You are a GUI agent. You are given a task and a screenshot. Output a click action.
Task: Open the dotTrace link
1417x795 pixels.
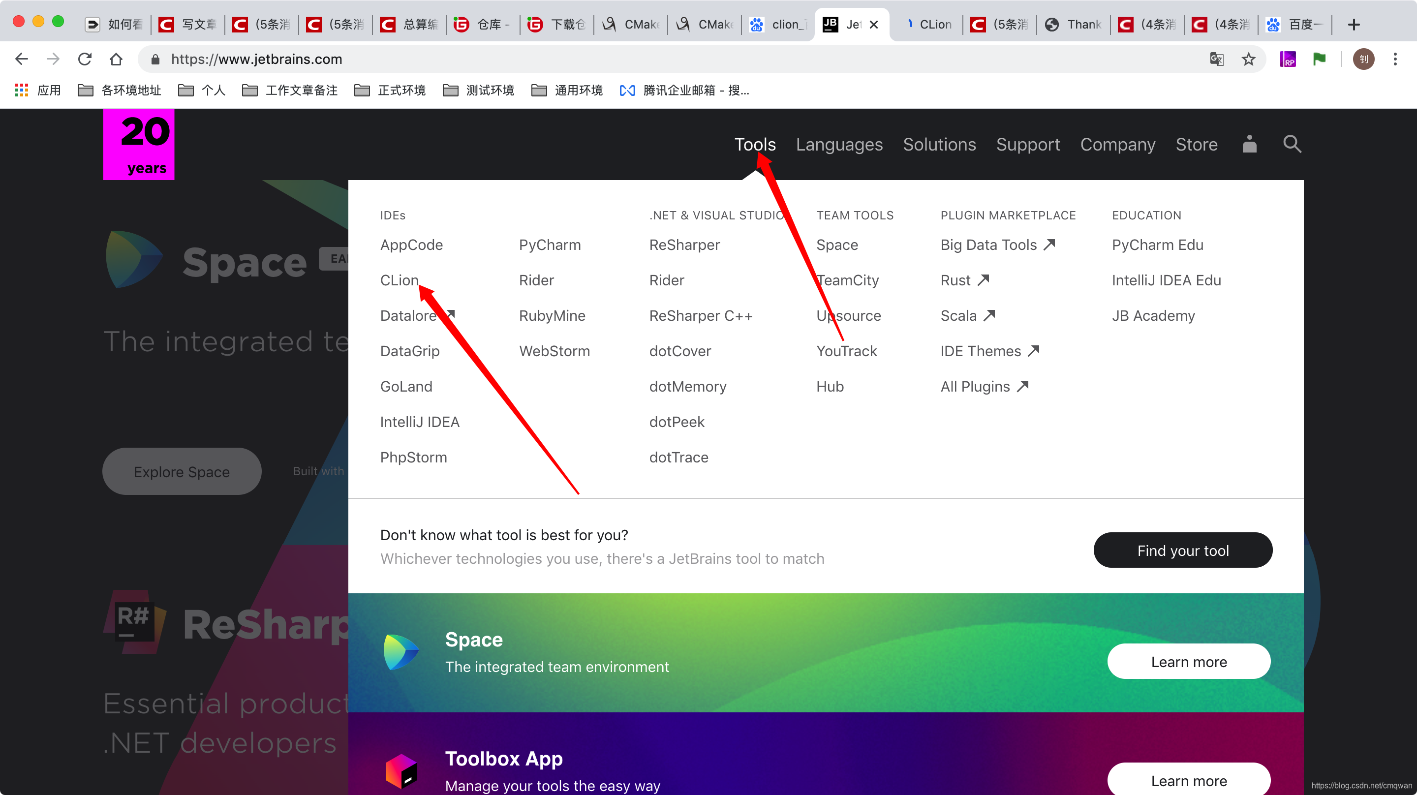678,457
